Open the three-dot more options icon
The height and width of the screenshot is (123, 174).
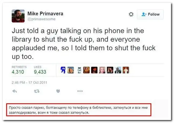pyautogui.click(x=80, y=91)
